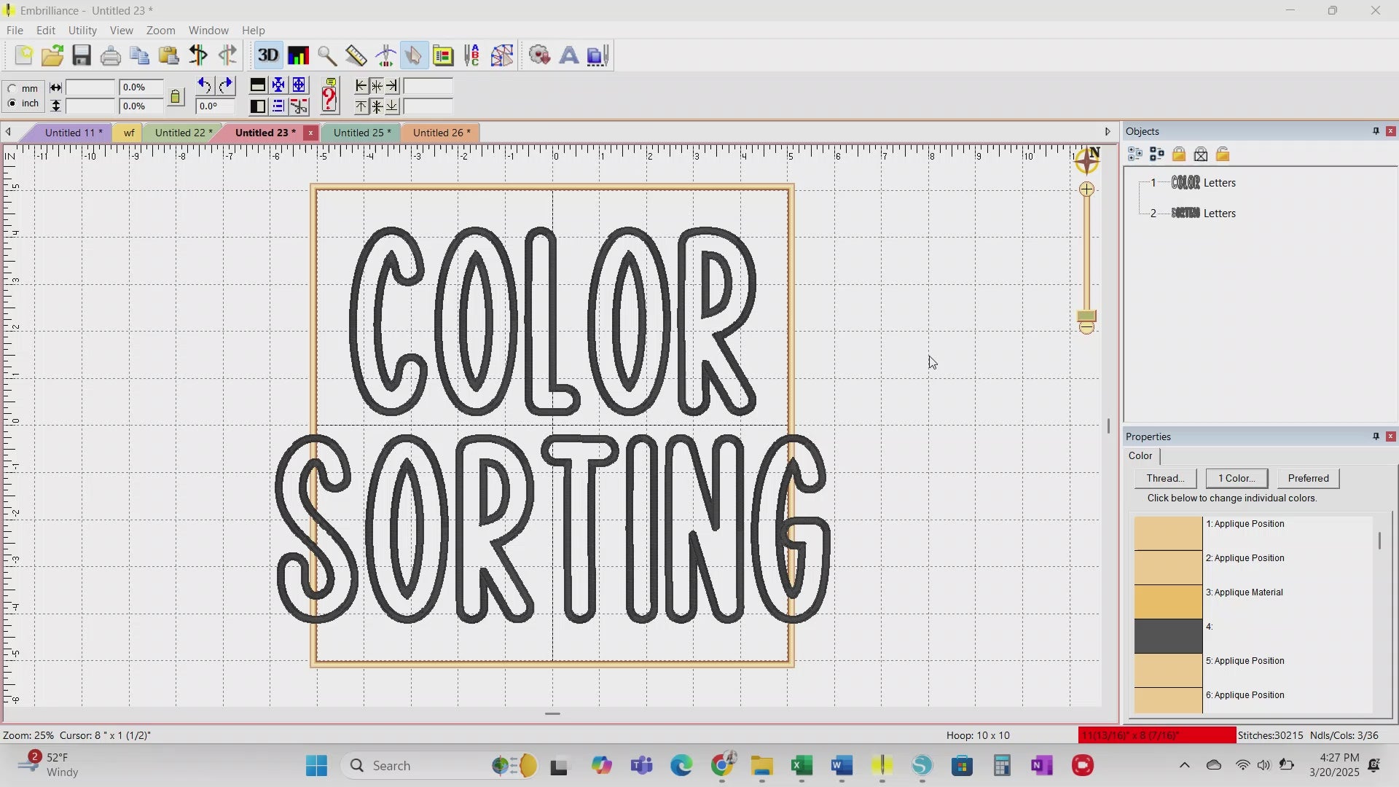Screen dimensions: 1399x787
Task: Open the ABC needle lettering tool
Action: click(472, 55)
